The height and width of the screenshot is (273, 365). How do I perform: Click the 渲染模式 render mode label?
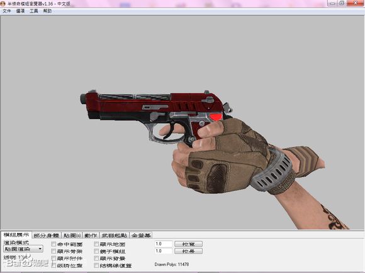[x=16, y=242]
